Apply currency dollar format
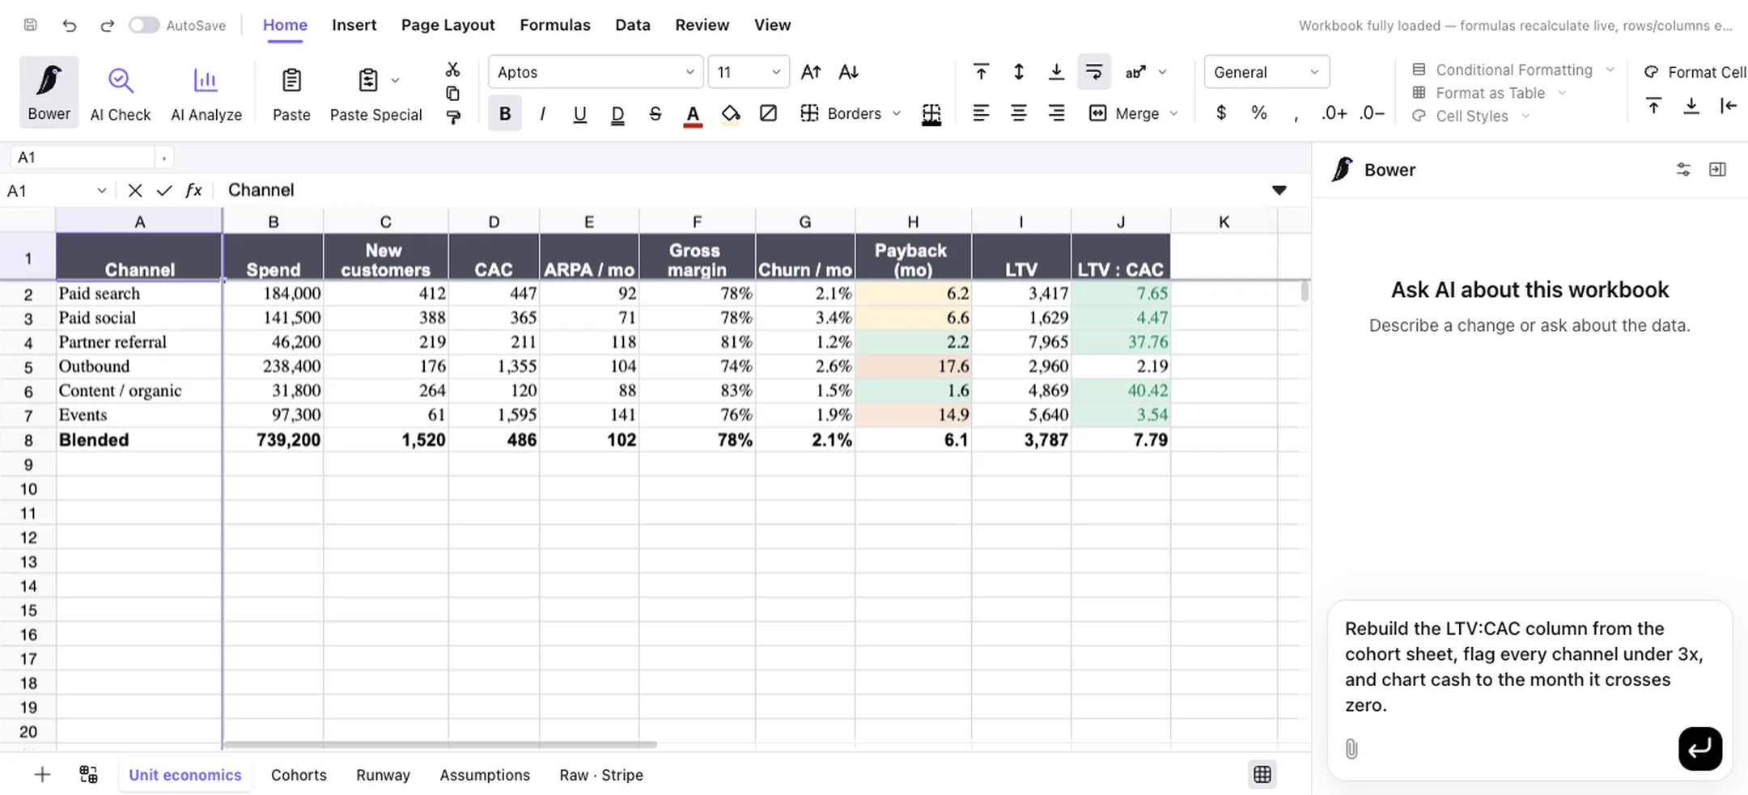This screenshot has width=1748, height=795. pyautogui.click(x=1221, y=113)
